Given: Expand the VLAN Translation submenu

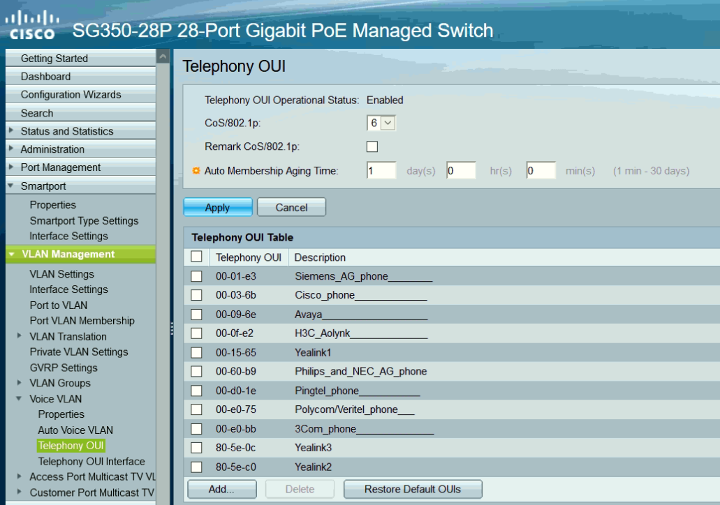Looking at the screenshot, I should [20, 336].
